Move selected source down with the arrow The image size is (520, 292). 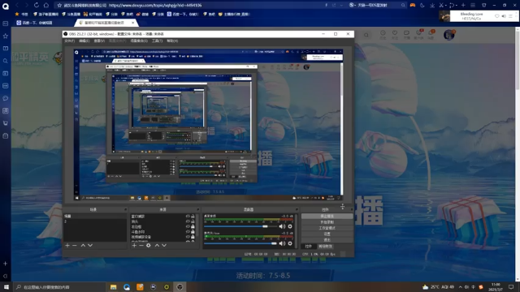pyautogui.click(x=164, y=245)
